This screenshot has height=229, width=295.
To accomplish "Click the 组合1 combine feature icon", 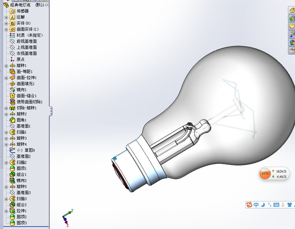I will pos(12,174).
